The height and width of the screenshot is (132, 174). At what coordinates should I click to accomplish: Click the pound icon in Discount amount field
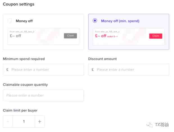(x=93, y=70)
